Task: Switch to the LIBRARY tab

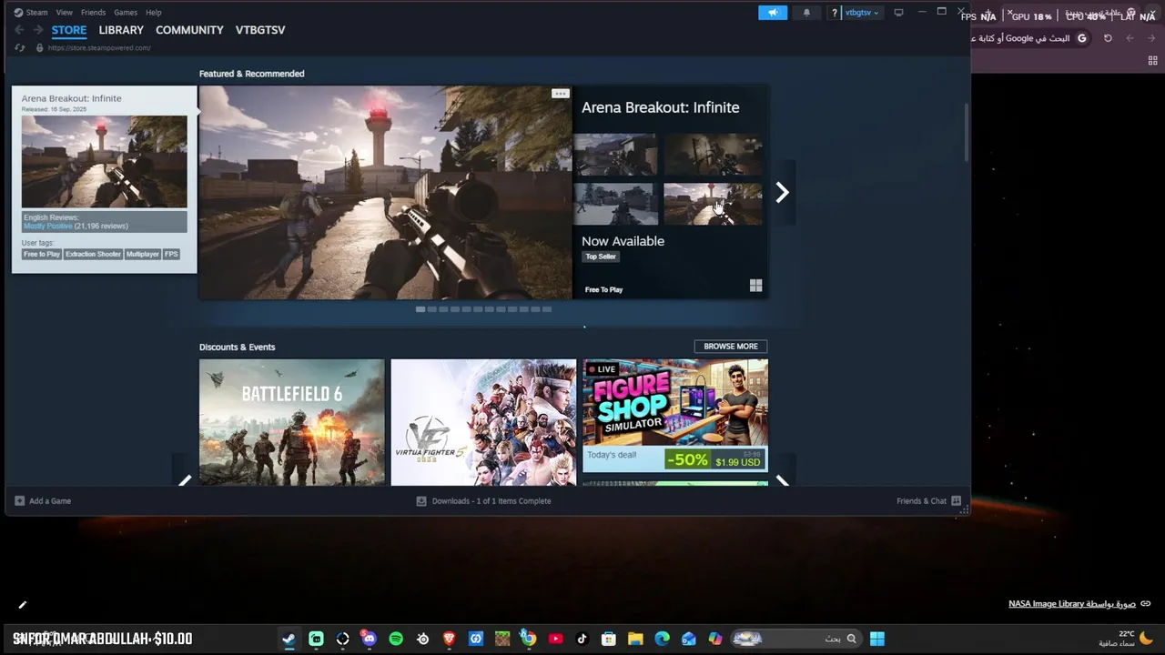Action: (x=121, y=30)
